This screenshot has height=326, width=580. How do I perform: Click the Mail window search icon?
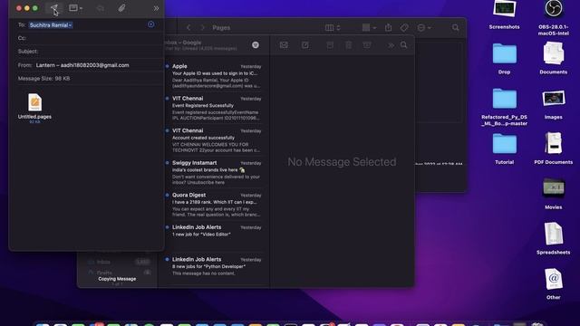[403, 45]
